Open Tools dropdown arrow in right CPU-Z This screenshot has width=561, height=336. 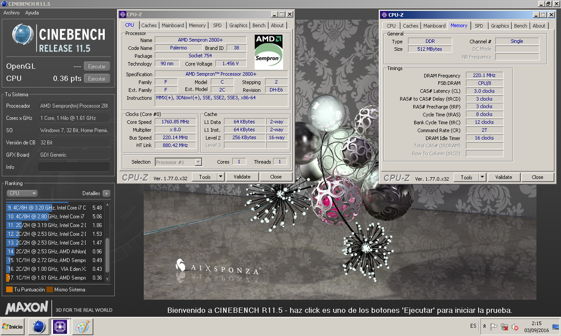pyautogui.click(x=482, y=177)
